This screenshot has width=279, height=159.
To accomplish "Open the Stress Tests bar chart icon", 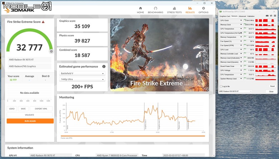I will [175, 8].
